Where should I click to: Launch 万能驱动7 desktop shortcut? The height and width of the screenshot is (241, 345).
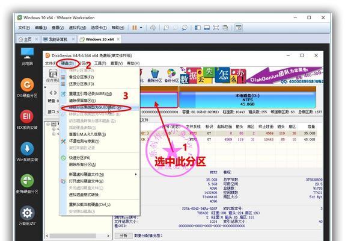click(27, 216)
